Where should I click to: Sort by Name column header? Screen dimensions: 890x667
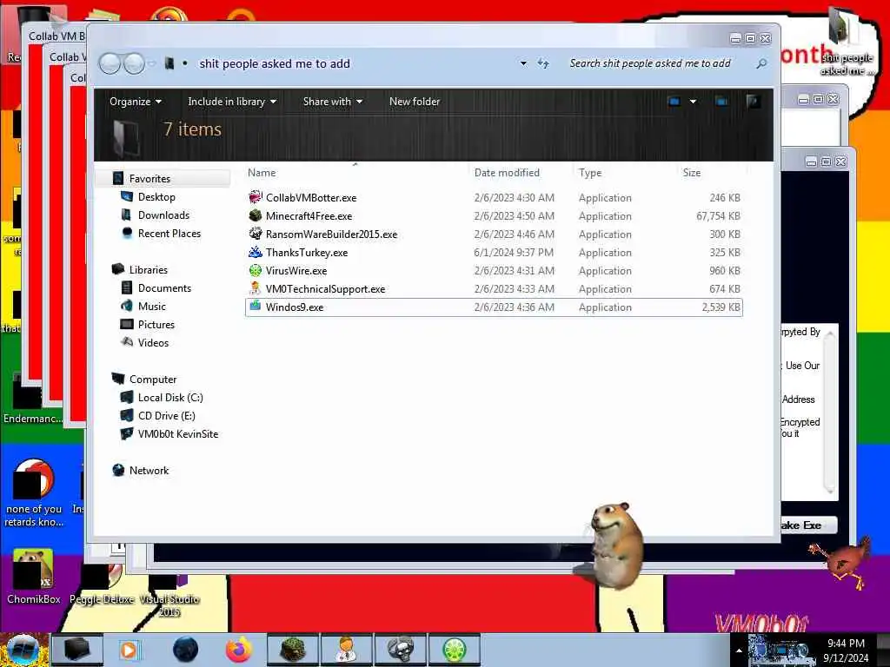click(262, 173)
